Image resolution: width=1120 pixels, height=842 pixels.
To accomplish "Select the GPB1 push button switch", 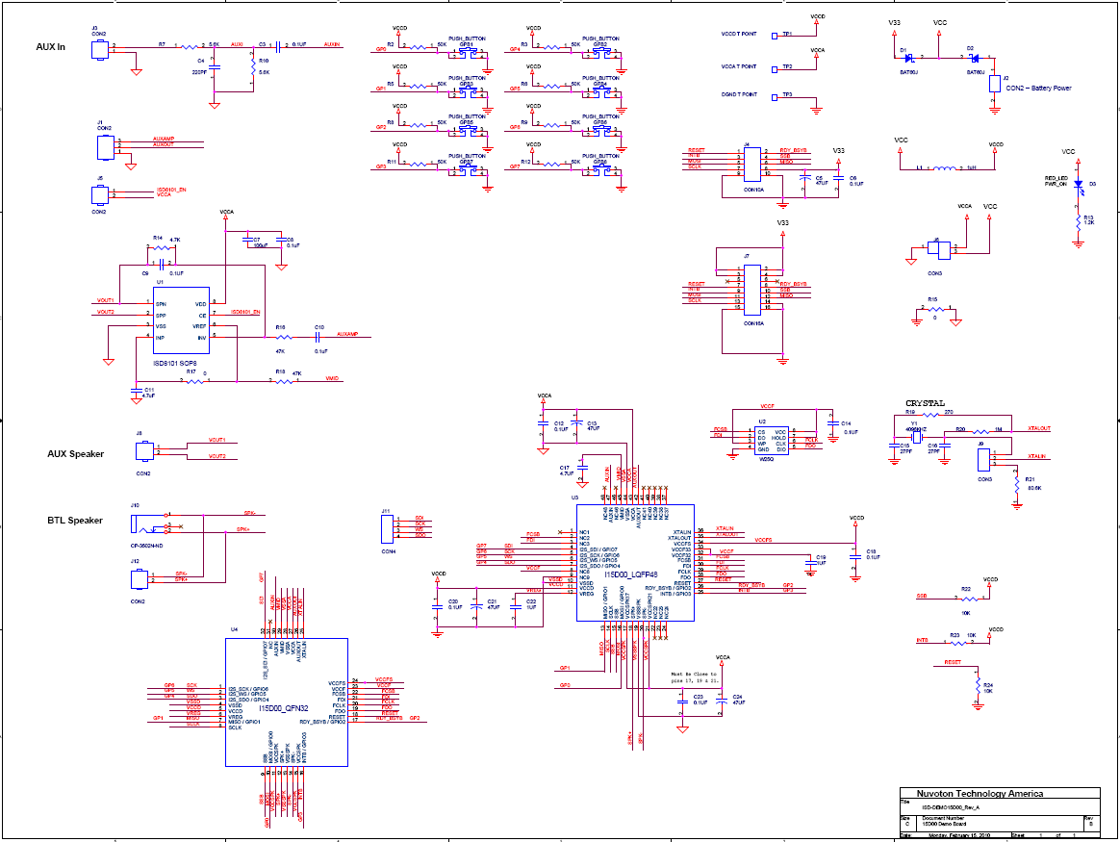I will pos(467,56).
